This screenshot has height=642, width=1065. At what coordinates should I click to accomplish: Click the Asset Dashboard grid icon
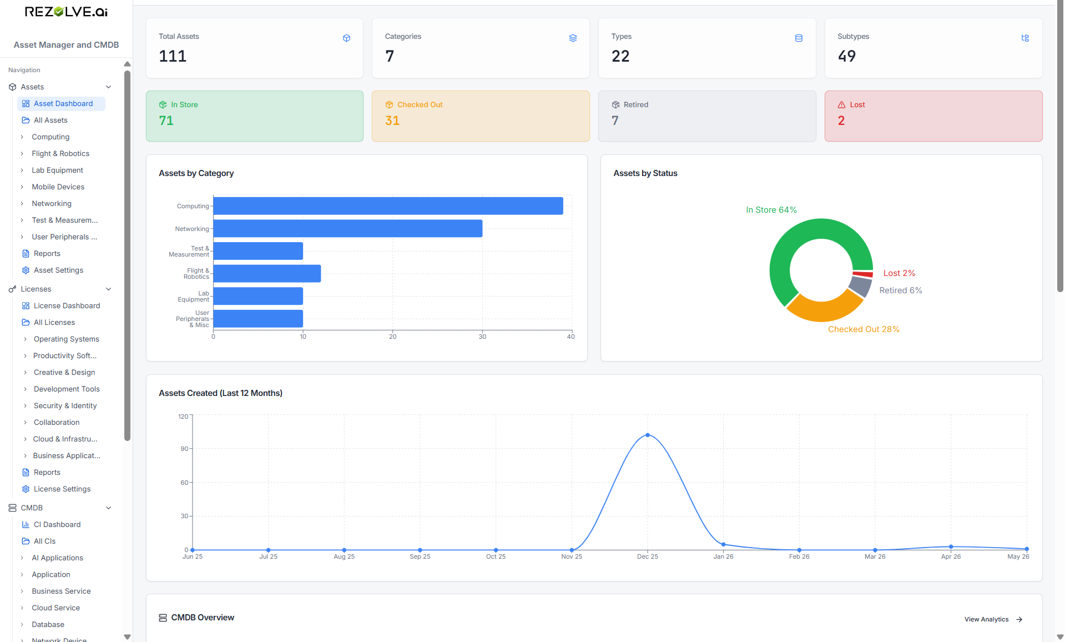tap(26, 104)
